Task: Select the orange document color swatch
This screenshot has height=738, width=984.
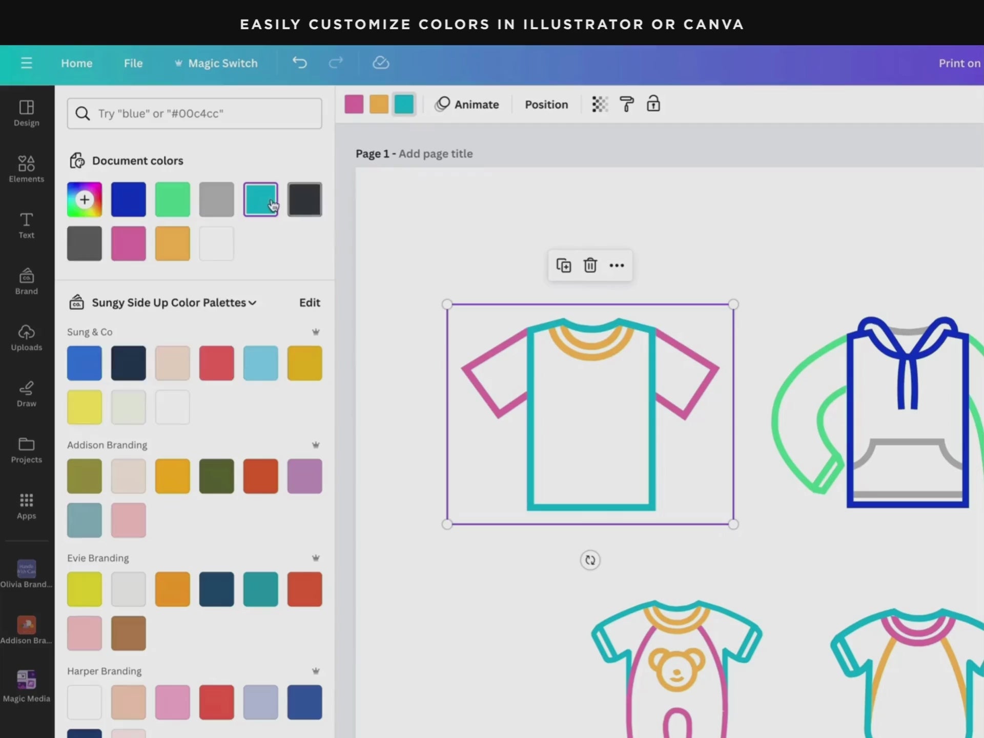Action: [x=173, y=243]
